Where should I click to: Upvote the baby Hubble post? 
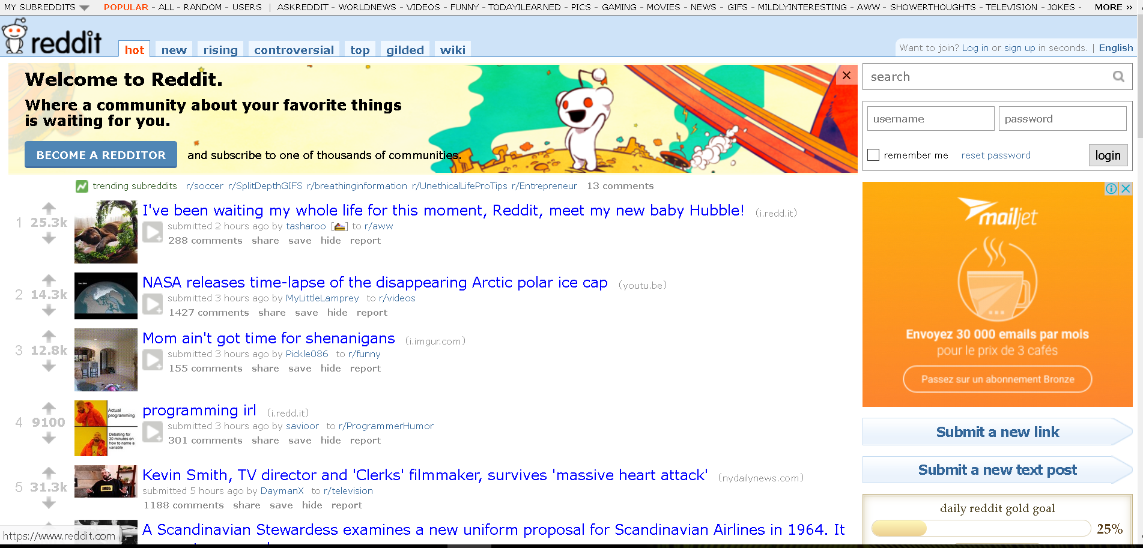[49, 208]
